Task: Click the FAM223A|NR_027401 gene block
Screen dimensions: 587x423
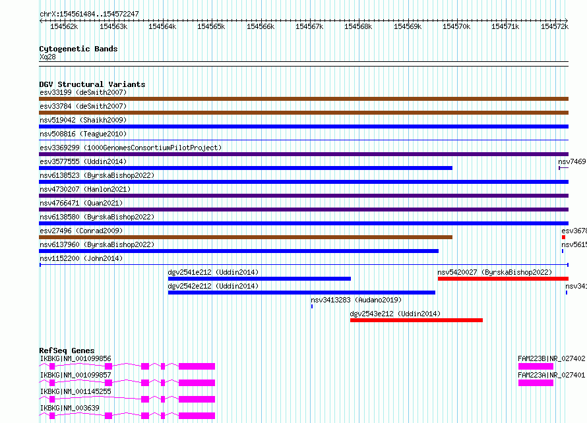Action: [x=536, y=383]
